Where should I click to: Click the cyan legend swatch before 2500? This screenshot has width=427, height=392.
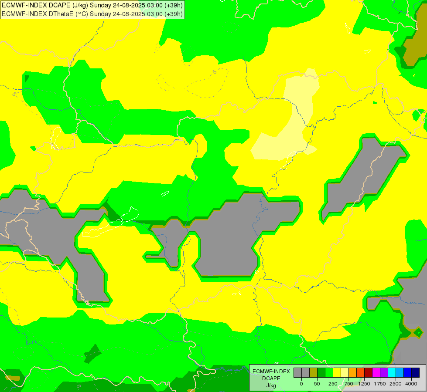tap(392, 373)
